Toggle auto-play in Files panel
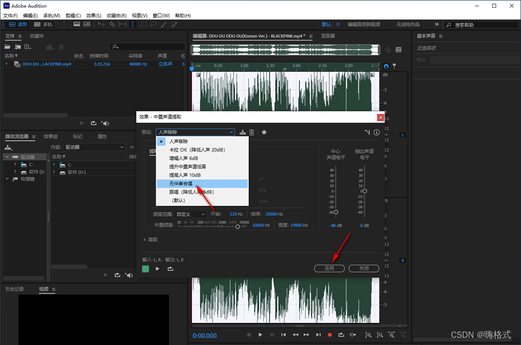 tap(105, 123)
